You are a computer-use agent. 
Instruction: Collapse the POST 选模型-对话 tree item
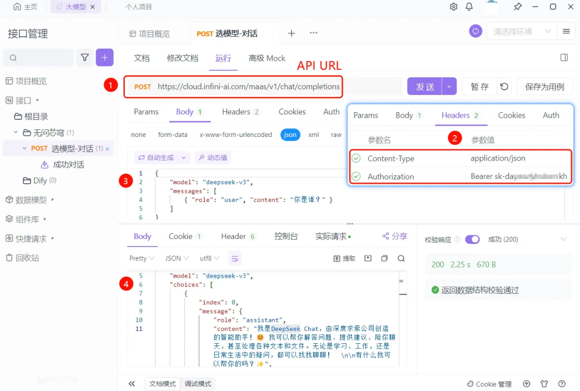pyautogui.click(x=24, y=148)
